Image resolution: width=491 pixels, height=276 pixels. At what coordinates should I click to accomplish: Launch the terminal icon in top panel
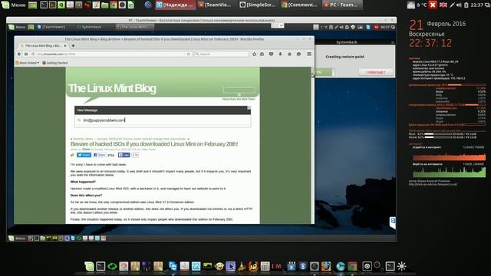[44, 5]
